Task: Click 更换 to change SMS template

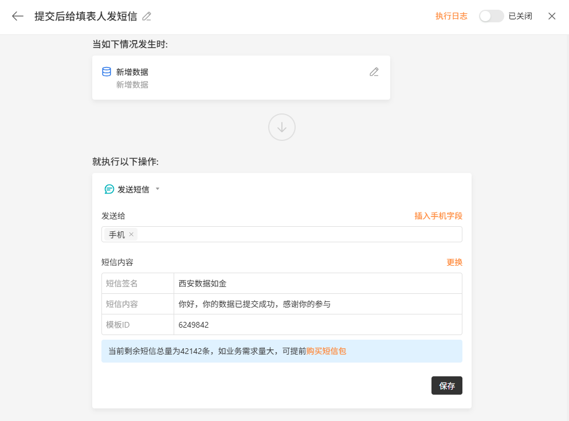Action: coord(454,262)
